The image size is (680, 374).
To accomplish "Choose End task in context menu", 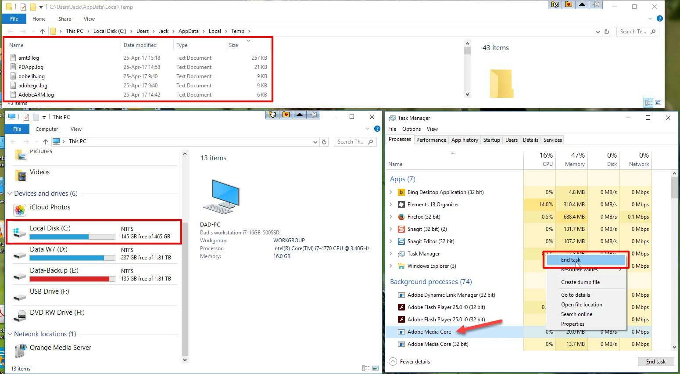I will pyautogui.click(x=586, y=260).
